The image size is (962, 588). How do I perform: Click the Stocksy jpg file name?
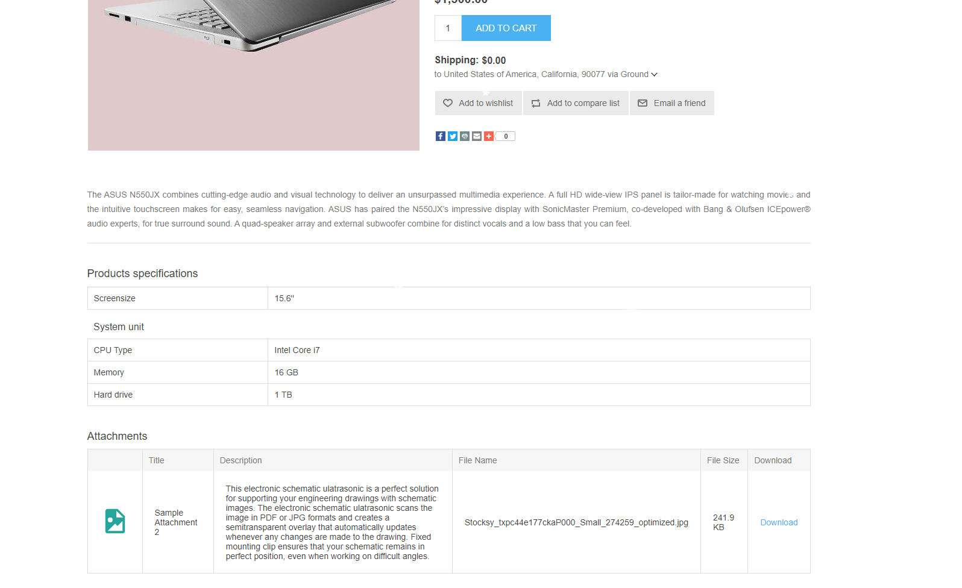pyautogui.click(x=576, y=522)
